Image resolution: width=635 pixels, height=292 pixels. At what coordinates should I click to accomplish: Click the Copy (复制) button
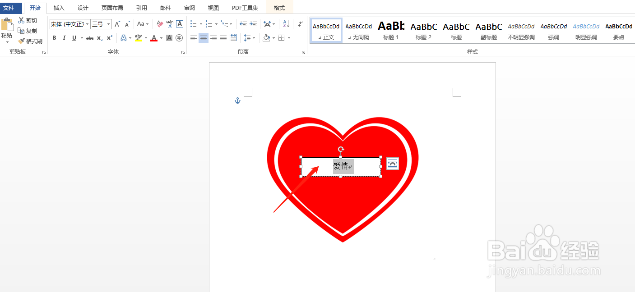(x=28, y=31)
